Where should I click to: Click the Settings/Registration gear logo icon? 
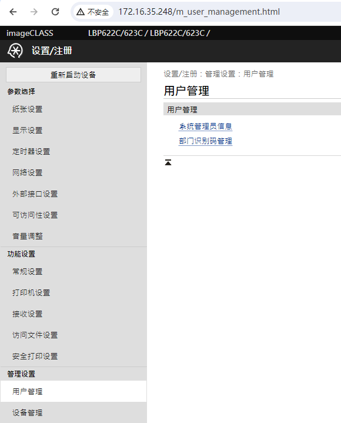(x=15, y=51)
